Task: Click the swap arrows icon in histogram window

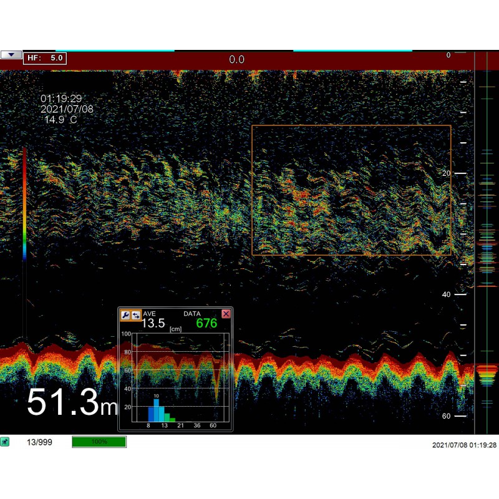Action: (136, 315)
